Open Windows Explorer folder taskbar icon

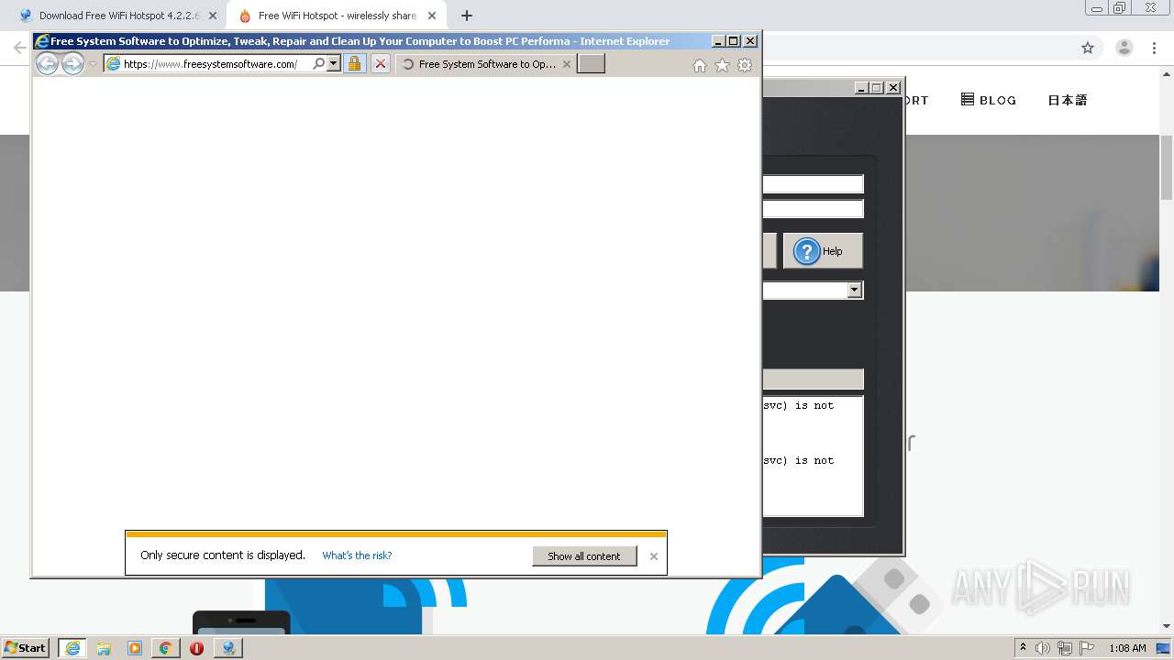(104, 648)
